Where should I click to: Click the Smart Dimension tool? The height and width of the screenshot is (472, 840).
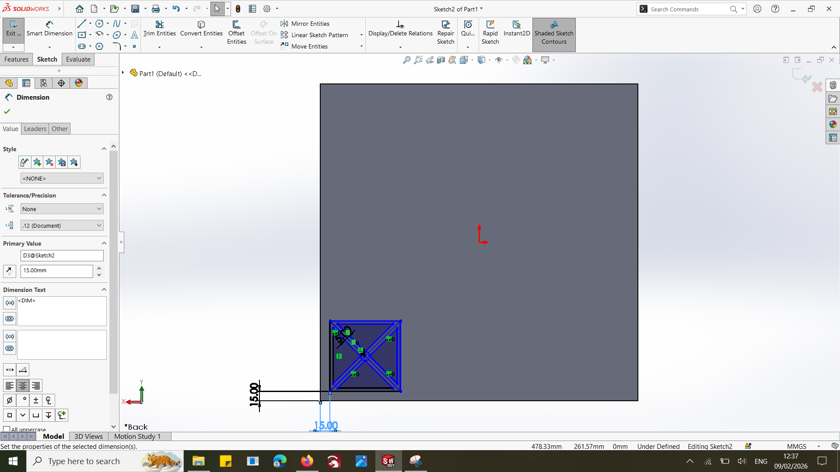[49, 28]
